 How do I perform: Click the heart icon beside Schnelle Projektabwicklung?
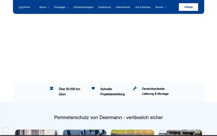tap(93, 88)
